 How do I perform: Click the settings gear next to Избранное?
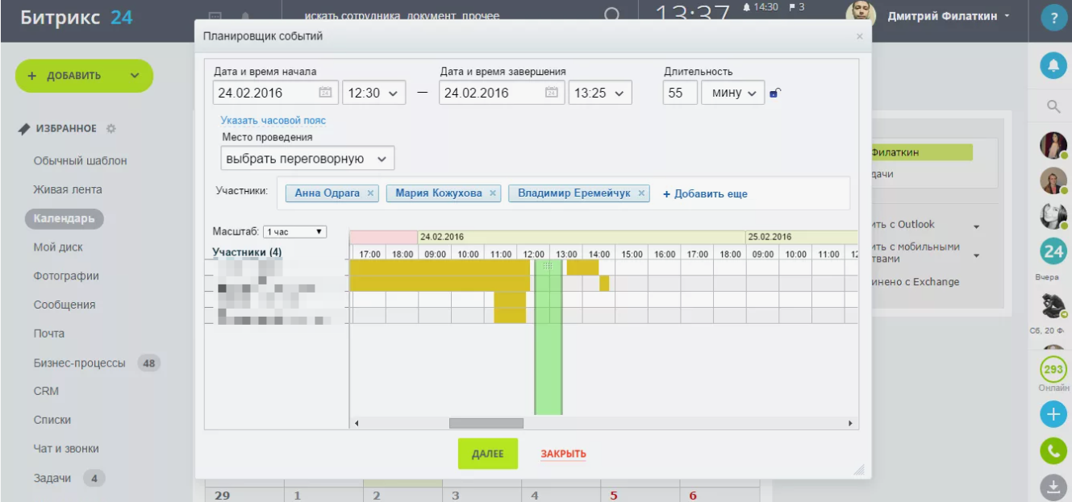coord(111,129)
